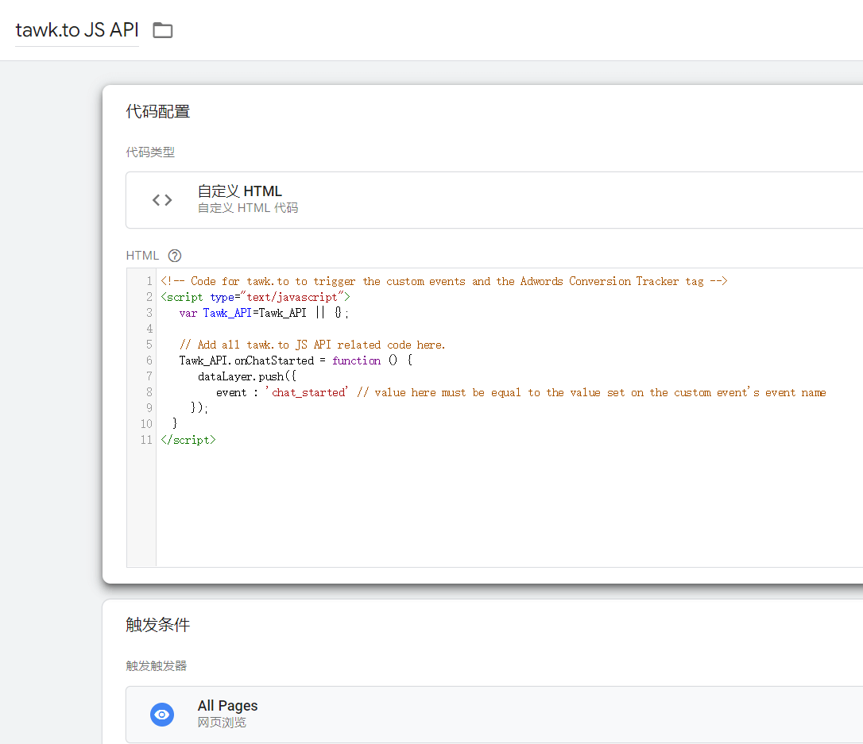Image resolution: width=863 pixels, height=744 pixels.
Task: Click the var Tawk_API declaration line
Action: click(264, 313)
